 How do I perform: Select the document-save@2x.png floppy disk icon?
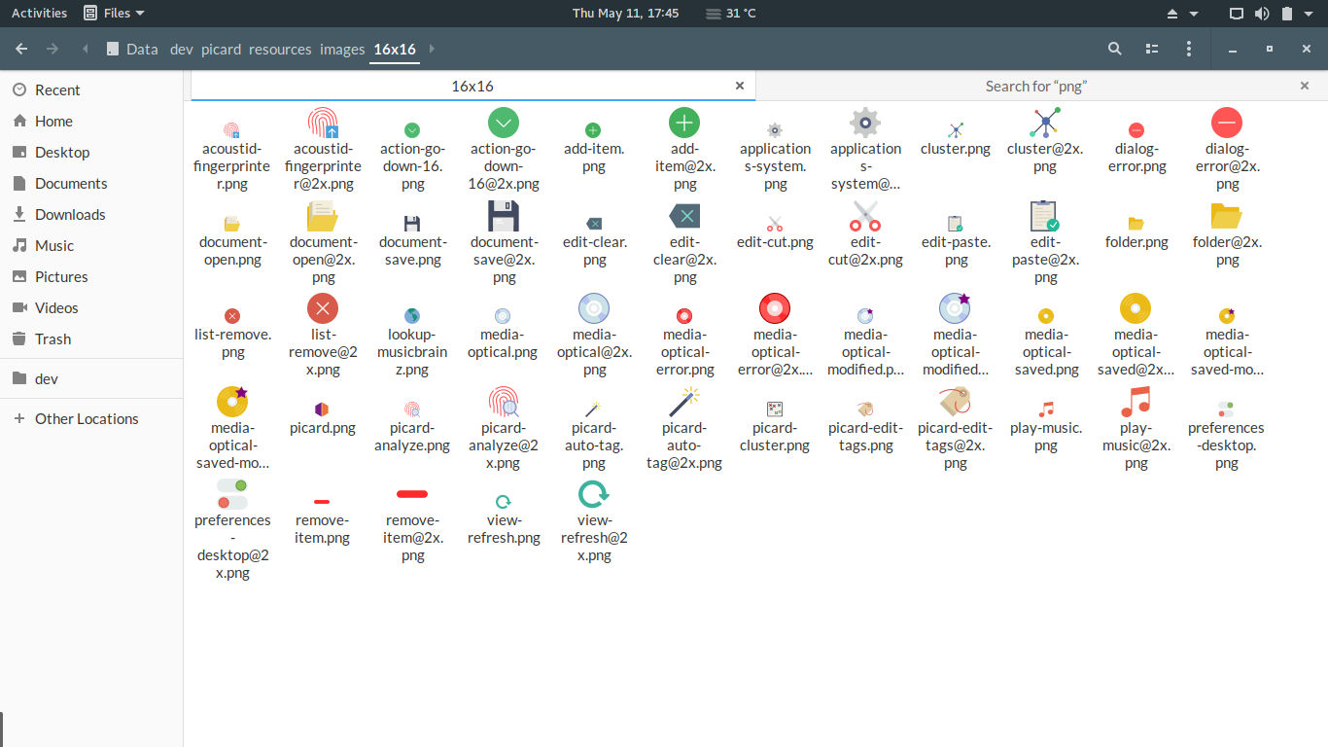point(504,216)
